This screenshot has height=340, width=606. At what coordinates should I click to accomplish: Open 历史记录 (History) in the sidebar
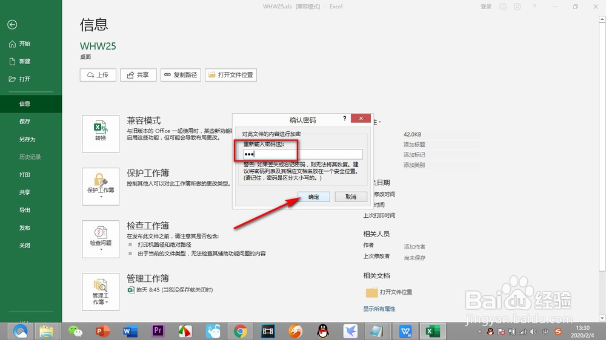[x=30, y=157]
